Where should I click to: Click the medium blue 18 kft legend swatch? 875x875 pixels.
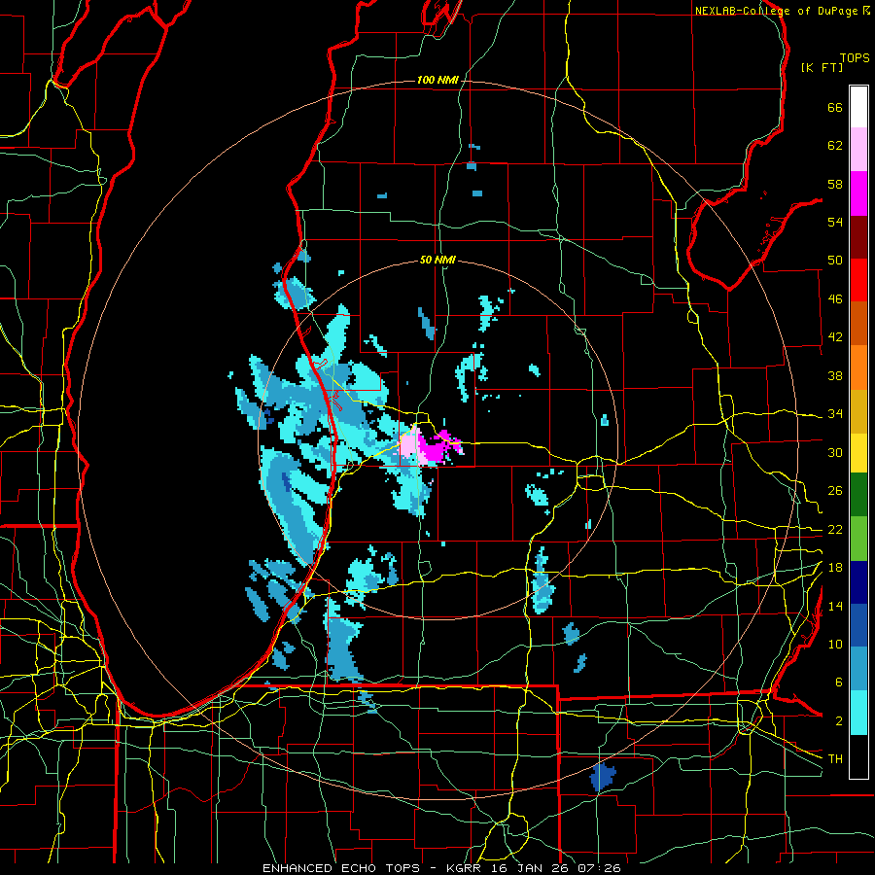point(858,625)
